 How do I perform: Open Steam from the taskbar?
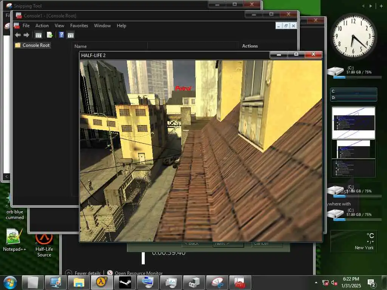(x=125, y=282)
